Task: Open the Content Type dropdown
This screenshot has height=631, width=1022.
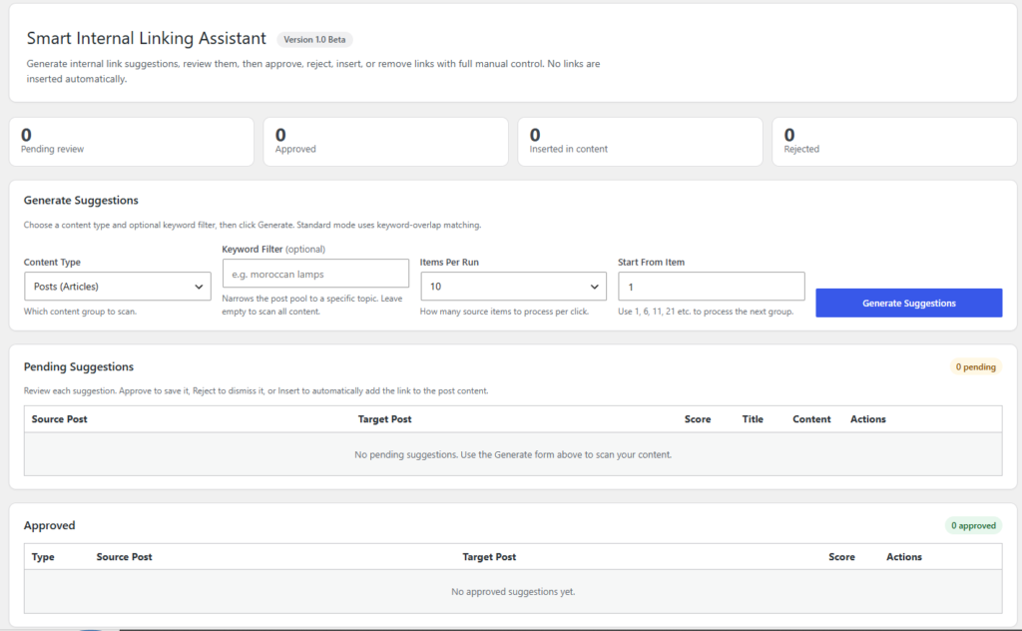Action: tap(118, 287)
